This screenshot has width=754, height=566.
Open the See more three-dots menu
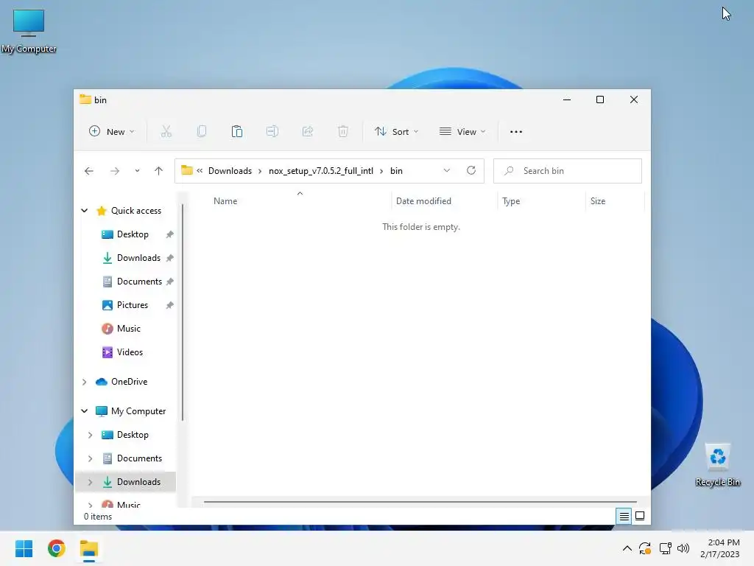516,131
